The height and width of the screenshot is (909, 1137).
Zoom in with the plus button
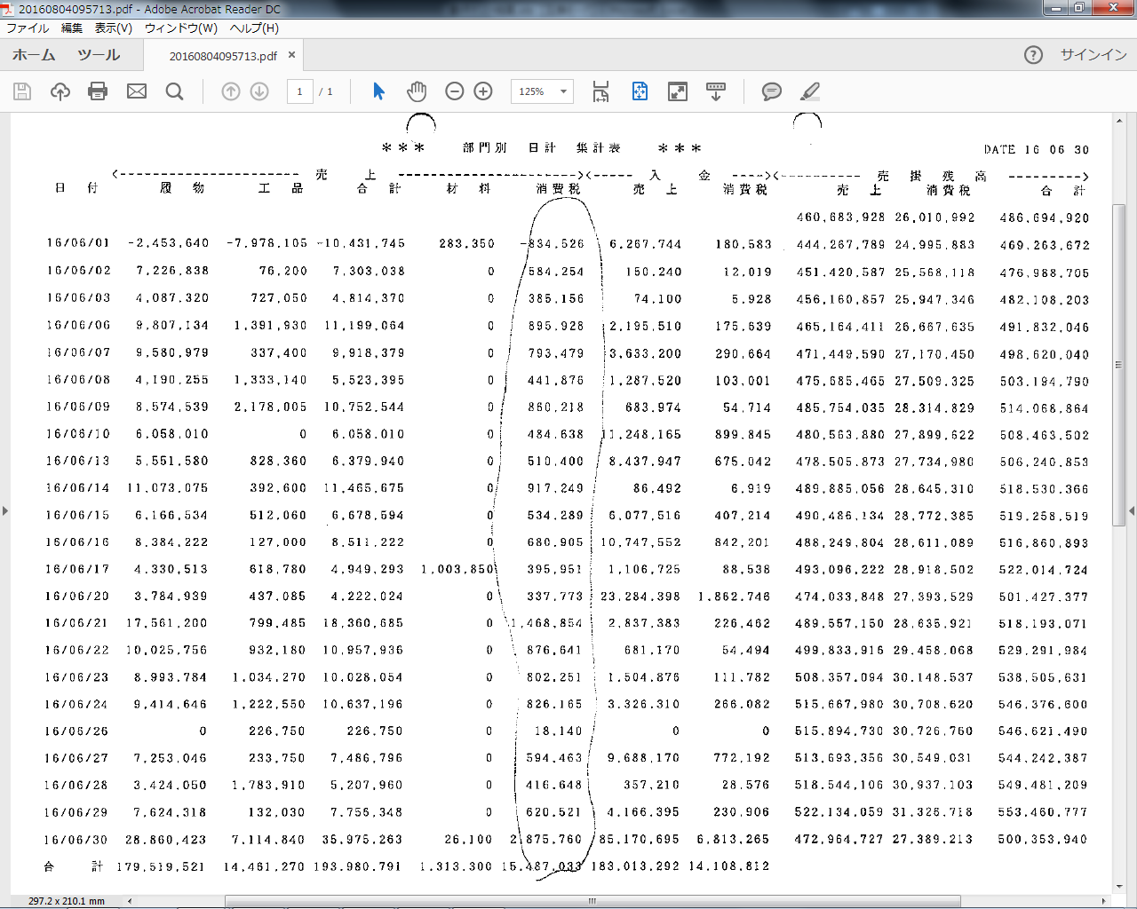[x=483, y=91]
